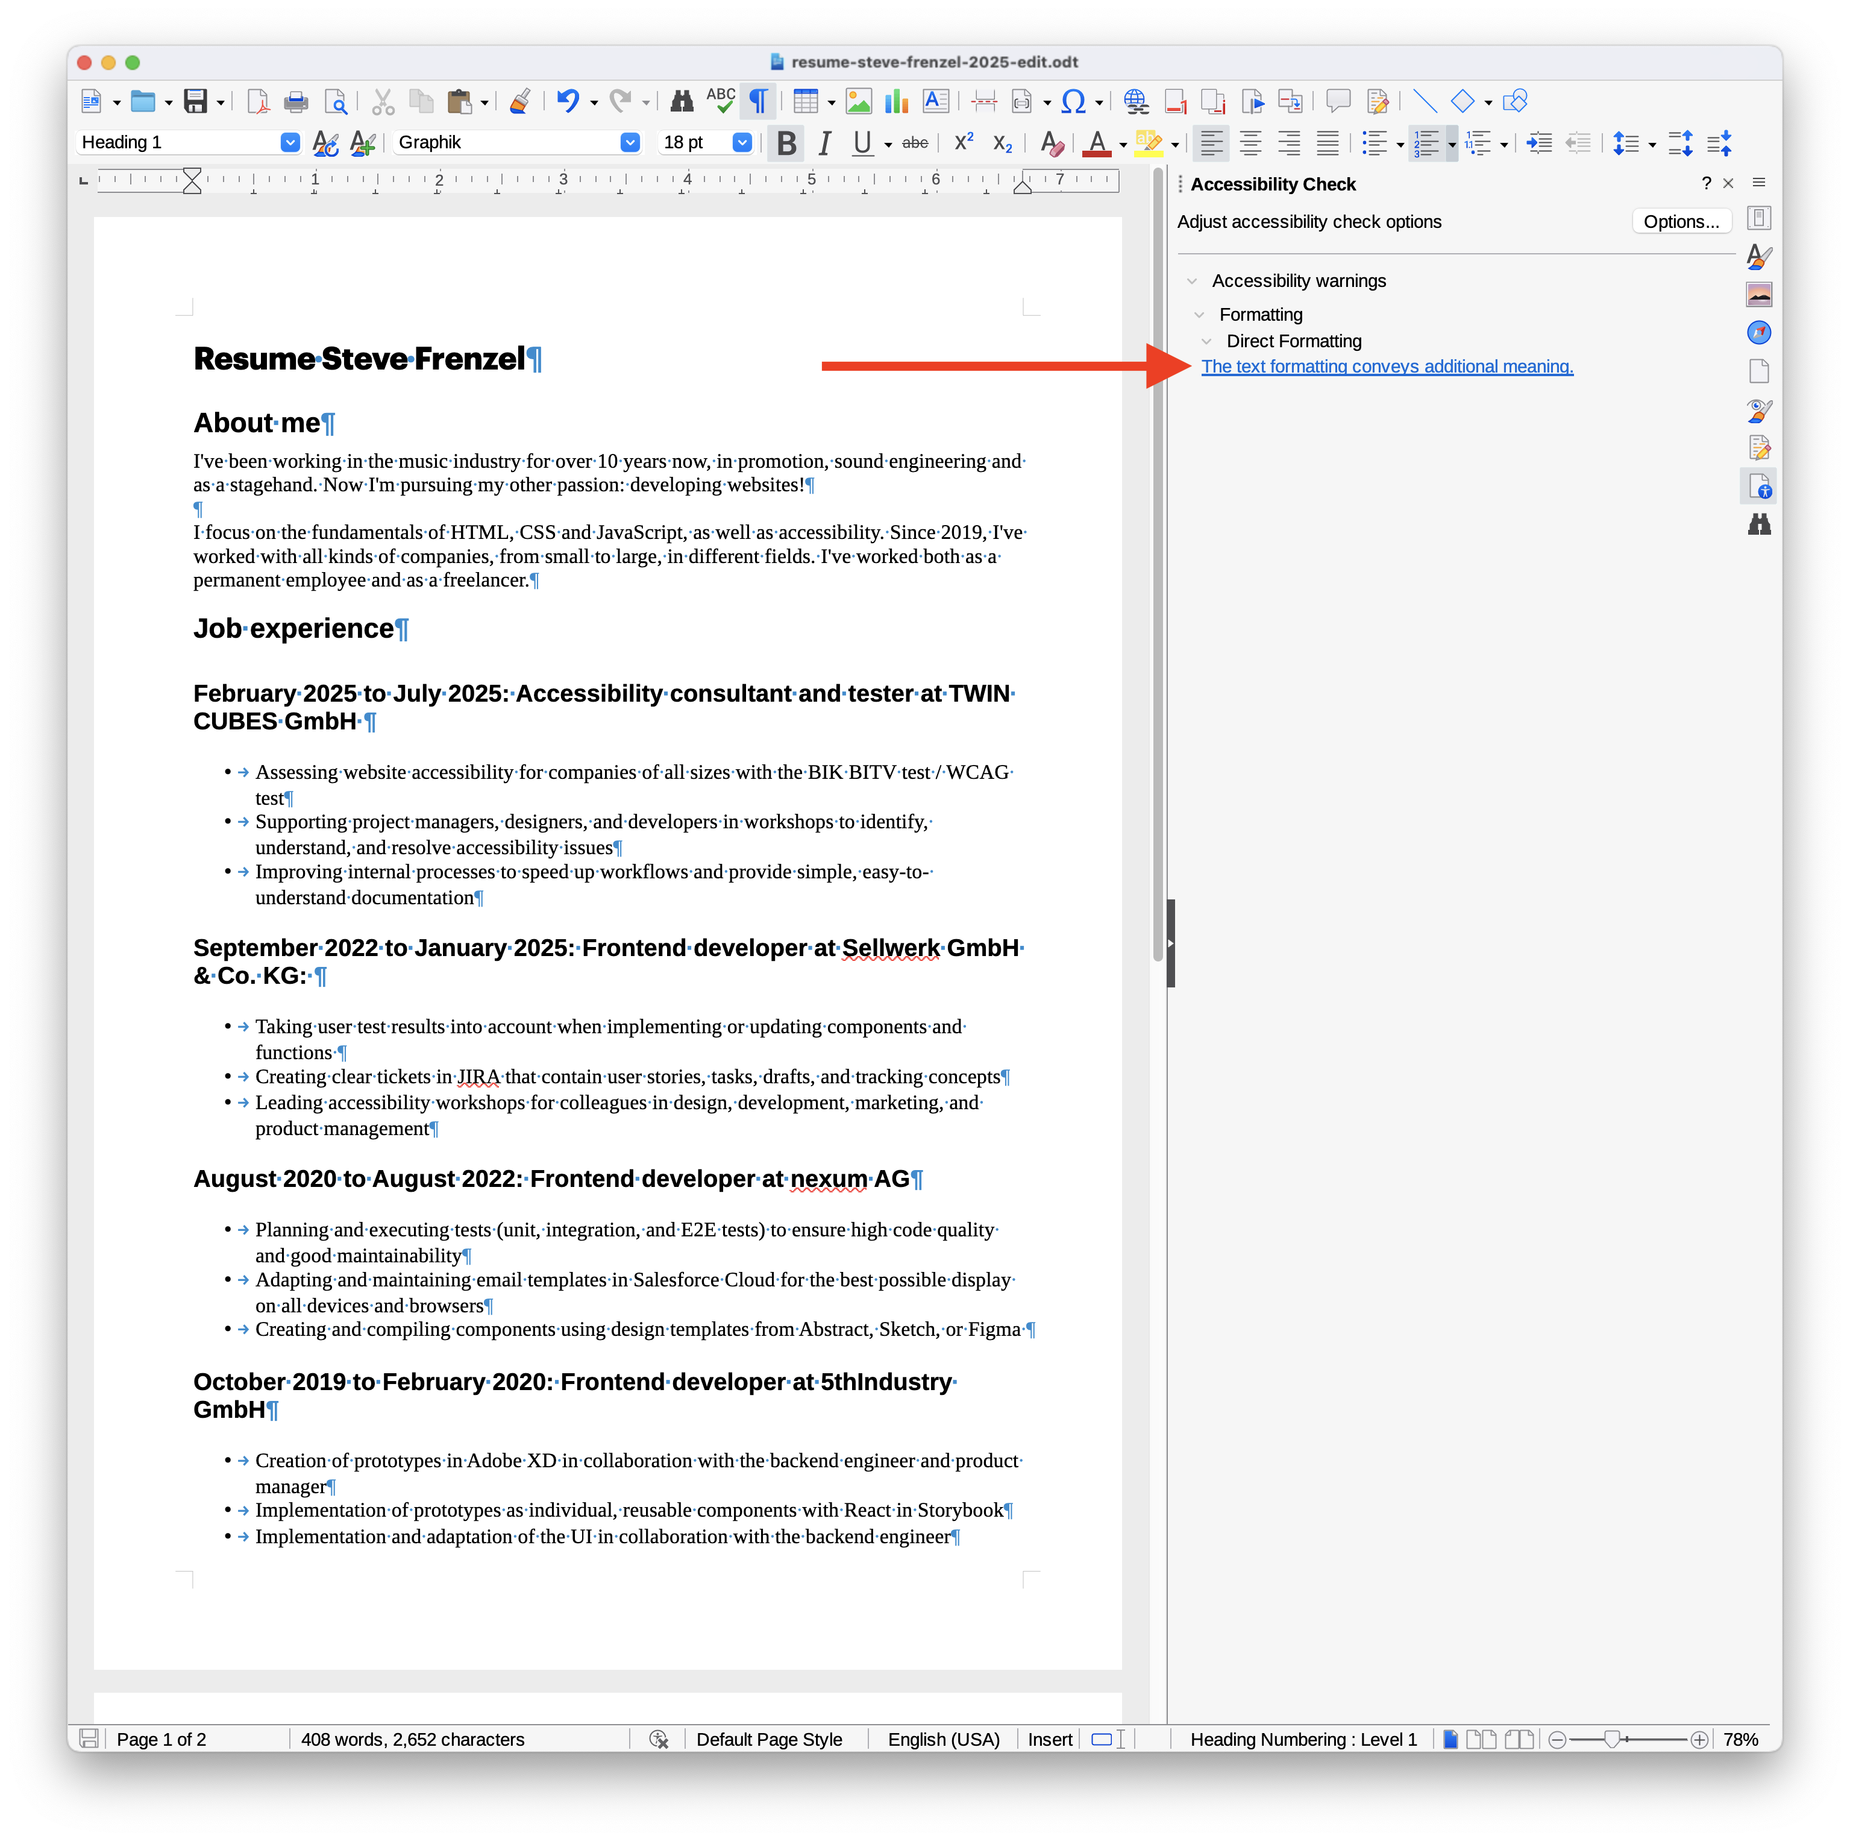Viewport: 1850px width, 1841px height.
Task: Collapse the Direct Formatting tree item
Action: click(1206, 342)
